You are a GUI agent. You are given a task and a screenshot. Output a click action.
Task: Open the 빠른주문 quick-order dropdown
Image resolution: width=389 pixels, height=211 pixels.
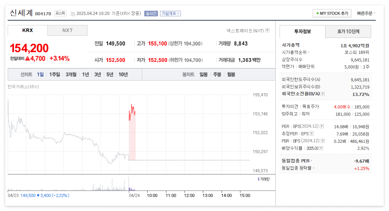click(367, 13)
